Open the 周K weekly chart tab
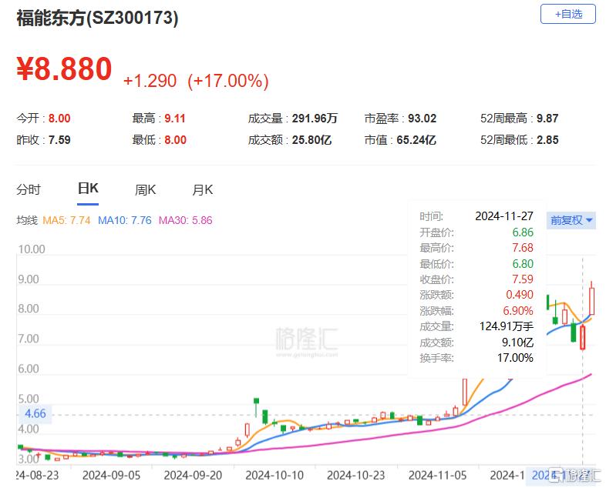Screen dimensions: 606x488 point(145,189)
